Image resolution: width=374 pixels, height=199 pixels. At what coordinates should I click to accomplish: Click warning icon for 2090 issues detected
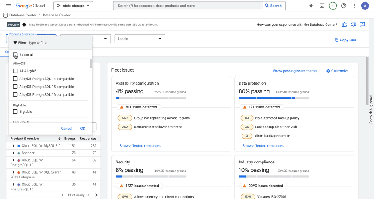click(x=245, y=186)
